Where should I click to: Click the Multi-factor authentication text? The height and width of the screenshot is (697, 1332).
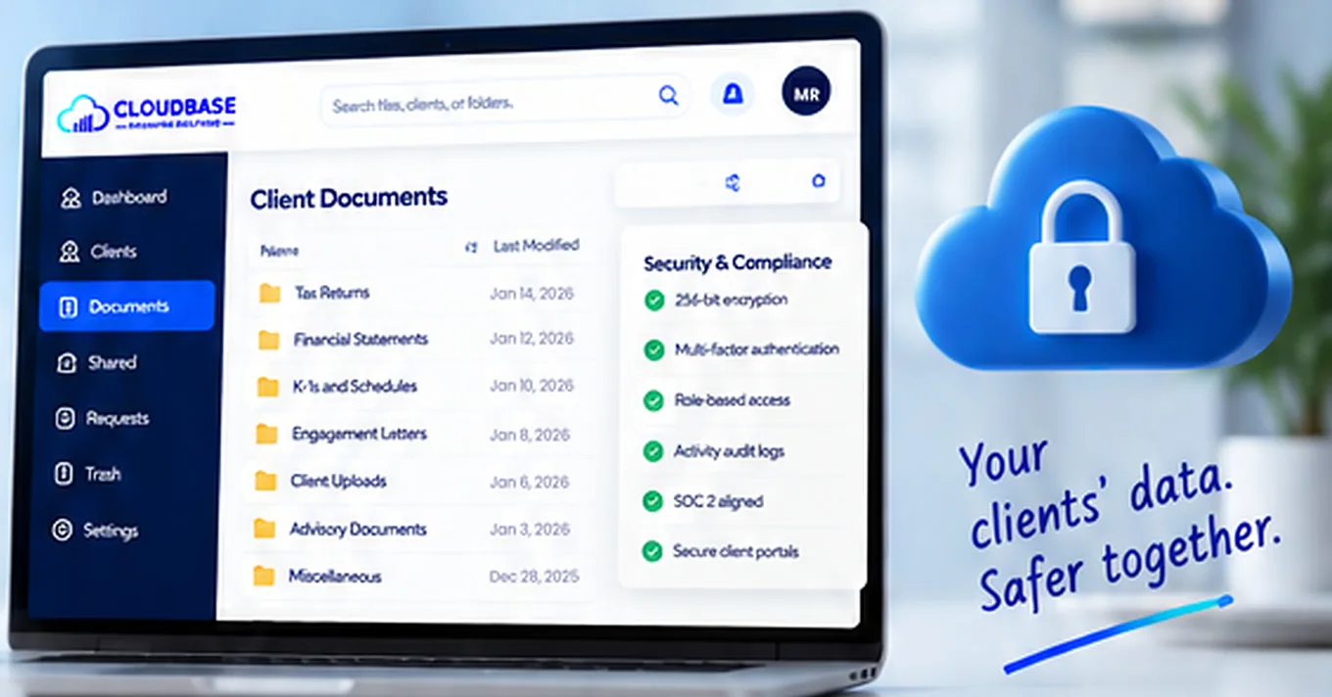click(x=757, y=349)
